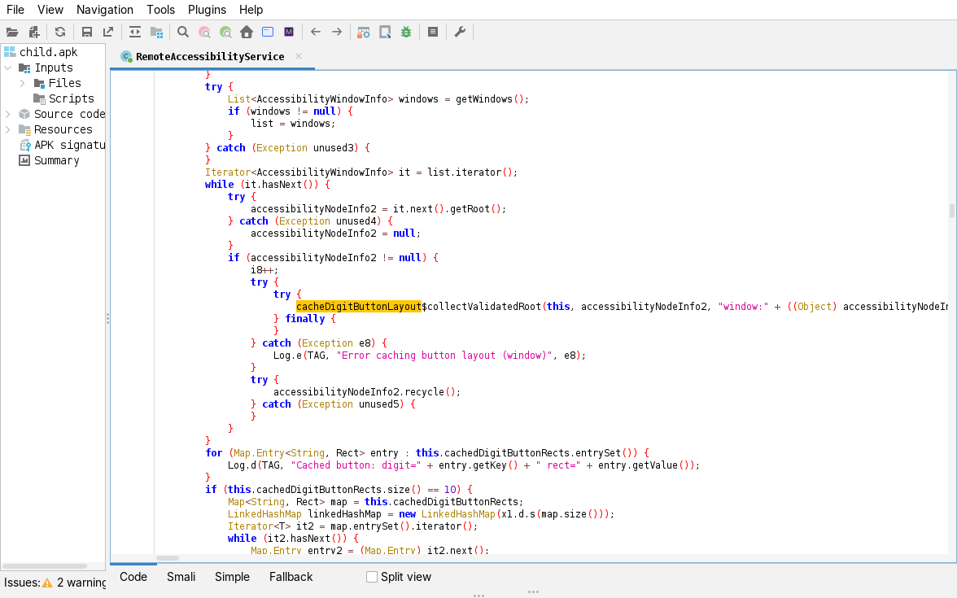This screenshot has width=957, height=598.
Task: Open the Tools menu
Action: point(160,10)
